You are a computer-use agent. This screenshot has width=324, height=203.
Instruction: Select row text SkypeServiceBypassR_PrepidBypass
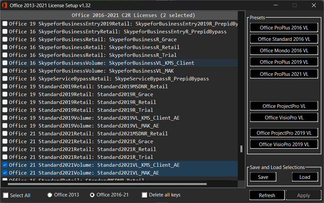(162, 78)
